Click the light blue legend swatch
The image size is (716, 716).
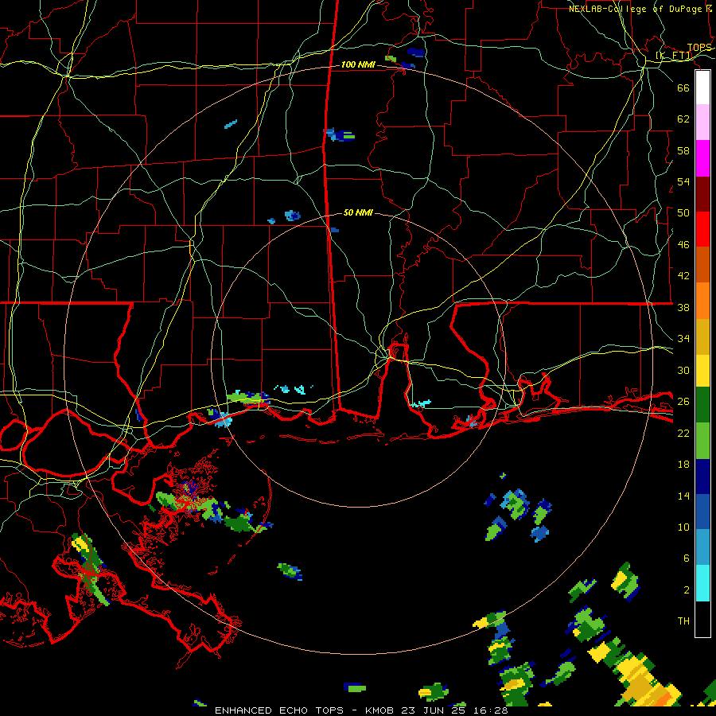click(702, 547)
